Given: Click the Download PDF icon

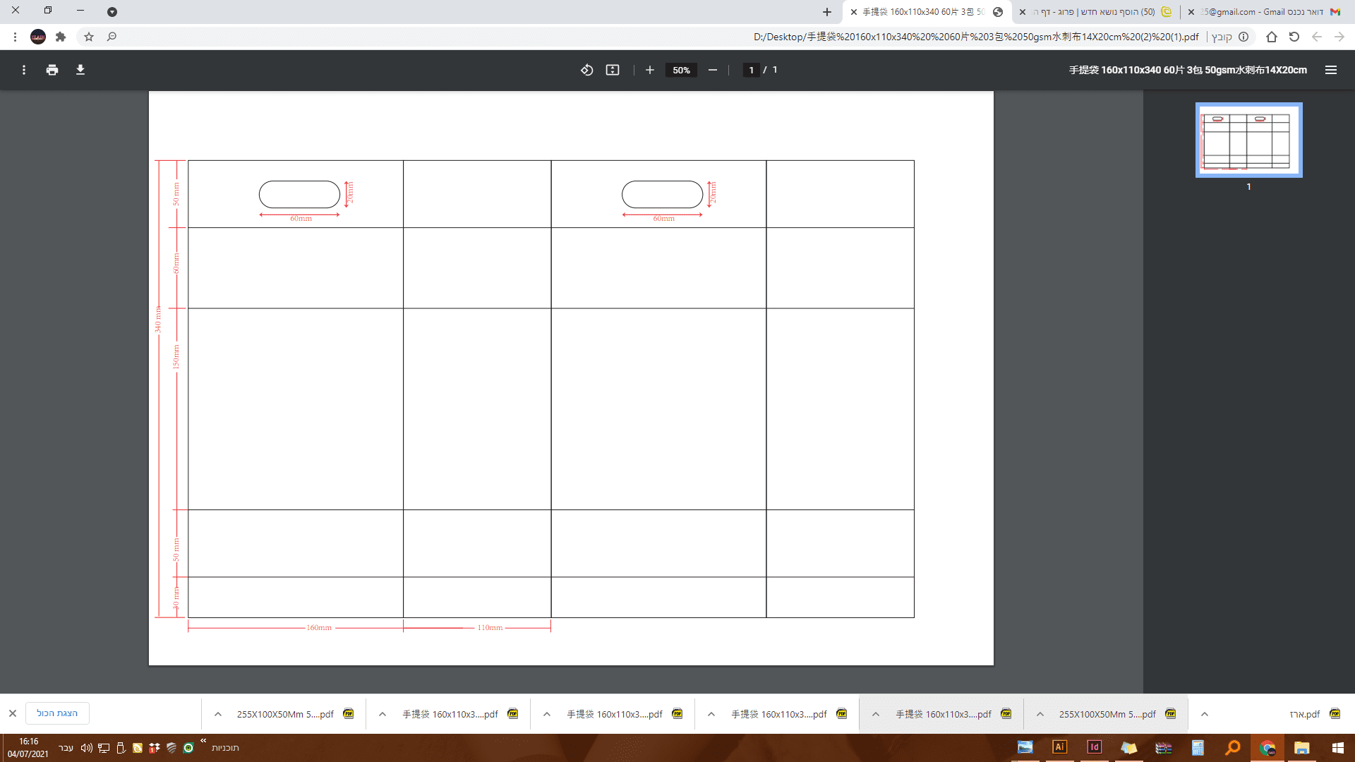Looking at the screenshot, I should point(80,70).
